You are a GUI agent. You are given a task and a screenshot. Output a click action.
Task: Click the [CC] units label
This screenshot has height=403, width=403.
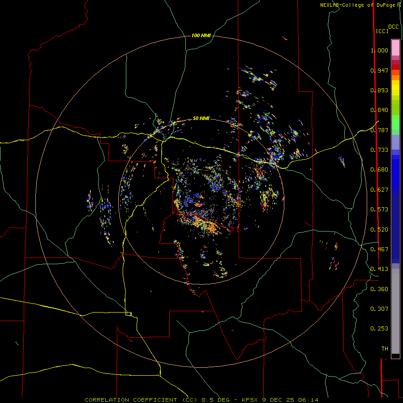point(382,31)
